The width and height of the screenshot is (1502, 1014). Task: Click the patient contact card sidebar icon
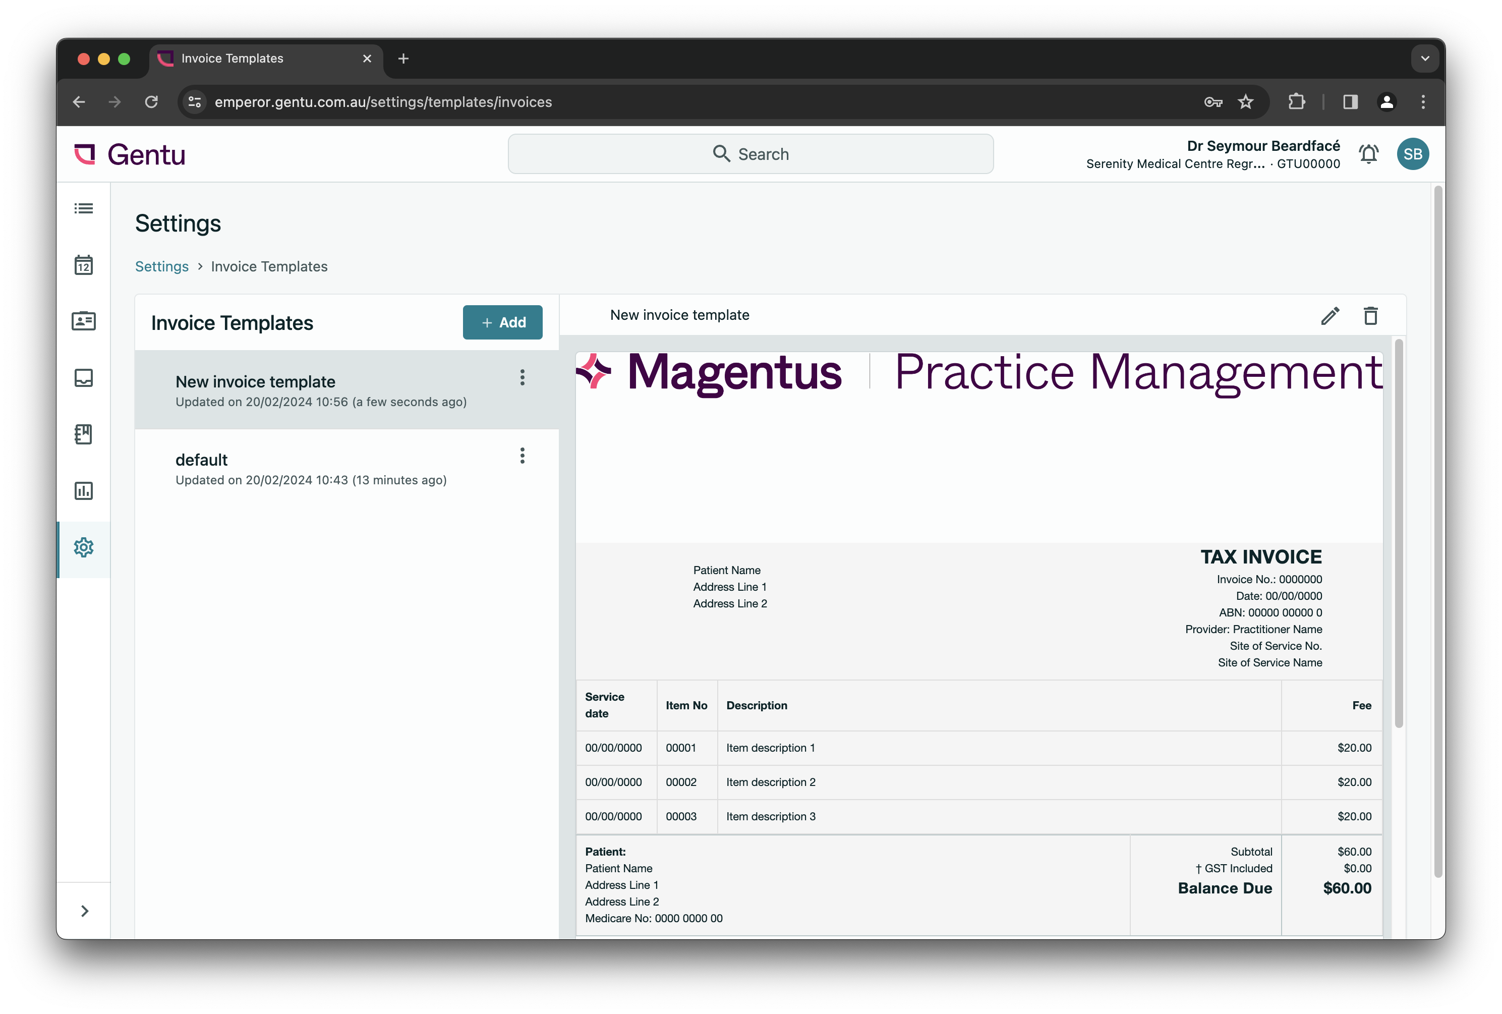(x=83, y=321)
